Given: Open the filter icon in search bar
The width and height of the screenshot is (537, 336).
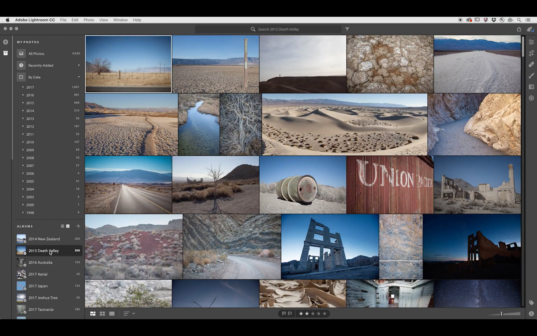Looking at the screenshot, I should pos(347,29).
